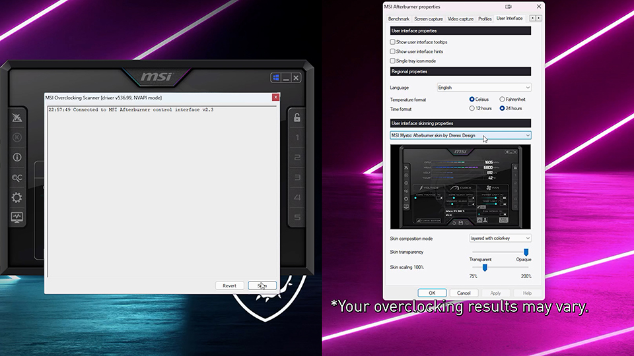Switch to the Benchmark tab

(399, 19)
